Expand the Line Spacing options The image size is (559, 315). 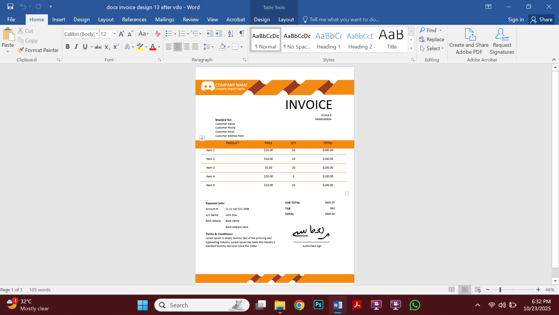pos(212,46)
